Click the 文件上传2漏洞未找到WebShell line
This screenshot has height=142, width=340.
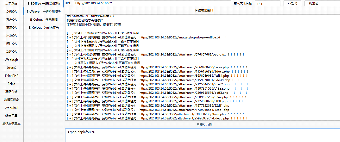(x=103, y=50)
